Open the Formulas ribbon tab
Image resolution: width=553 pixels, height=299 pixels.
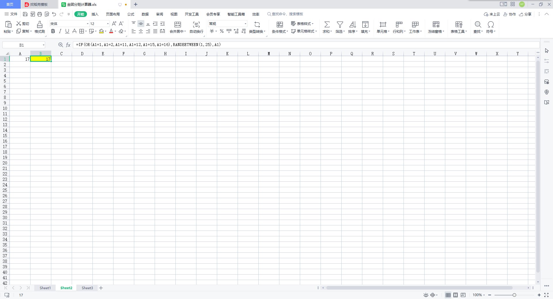click(131, 14)
